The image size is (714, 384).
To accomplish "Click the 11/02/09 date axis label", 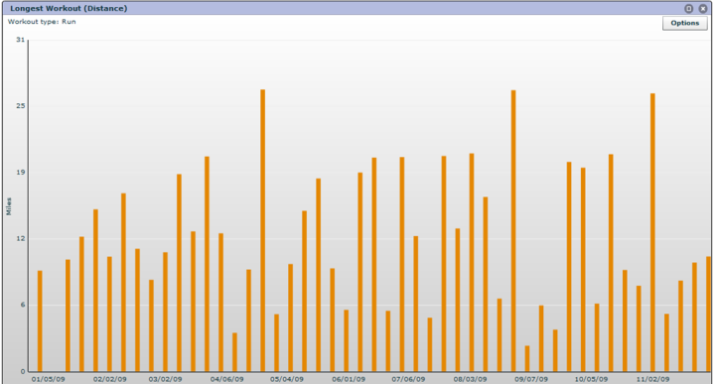I will [652, 379].
